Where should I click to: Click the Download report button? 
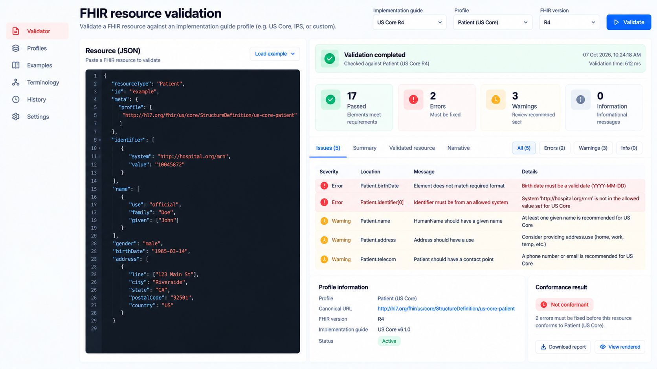(x=563, y=347)
